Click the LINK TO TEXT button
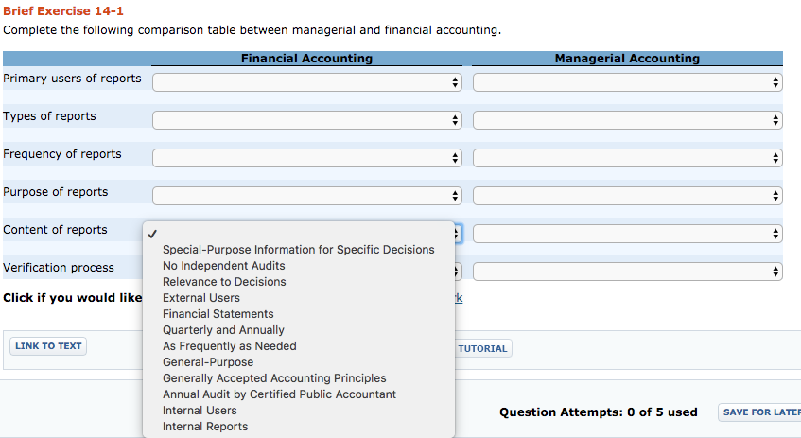801x438 pixels. tap(48, 346)
